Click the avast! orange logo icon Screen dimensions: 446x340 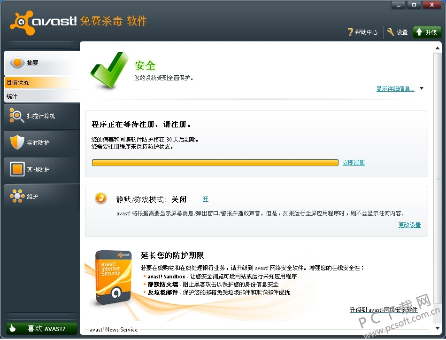22,23
